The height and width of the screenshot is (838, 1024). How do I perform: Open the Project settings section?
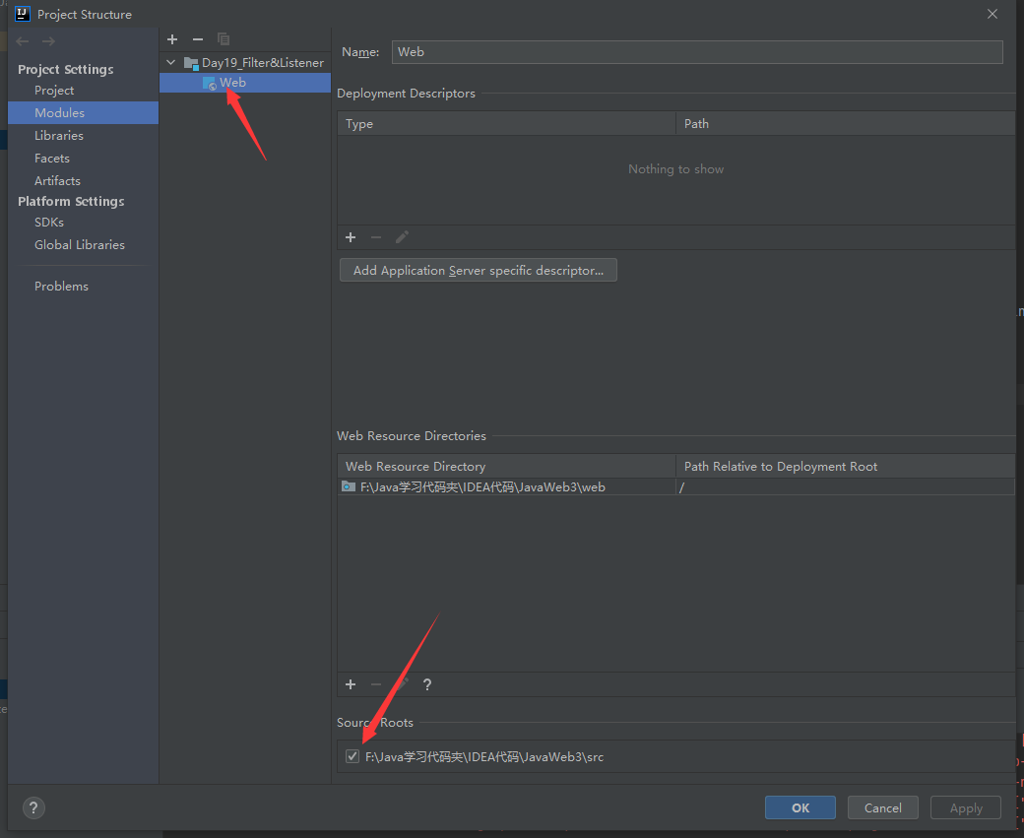tap(54, 91)
